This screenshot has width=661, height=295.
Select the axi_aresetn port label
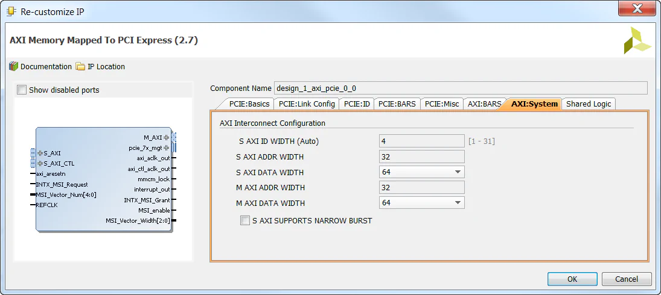pos(51,173)
